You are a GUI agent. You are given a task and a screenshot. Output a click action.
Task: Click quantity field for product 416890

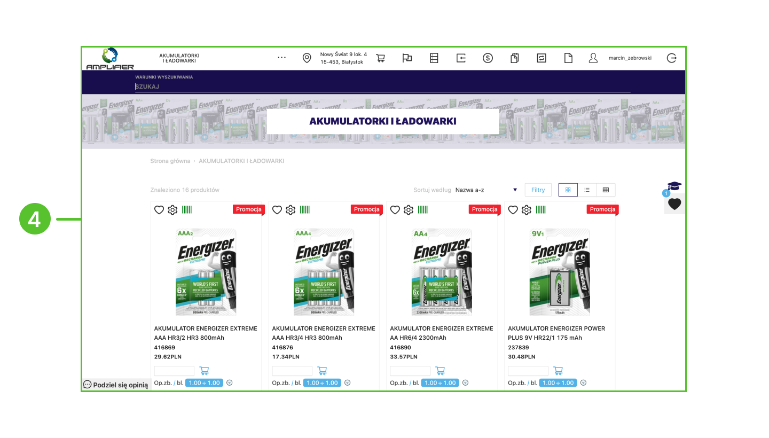[x=410, y=371]
